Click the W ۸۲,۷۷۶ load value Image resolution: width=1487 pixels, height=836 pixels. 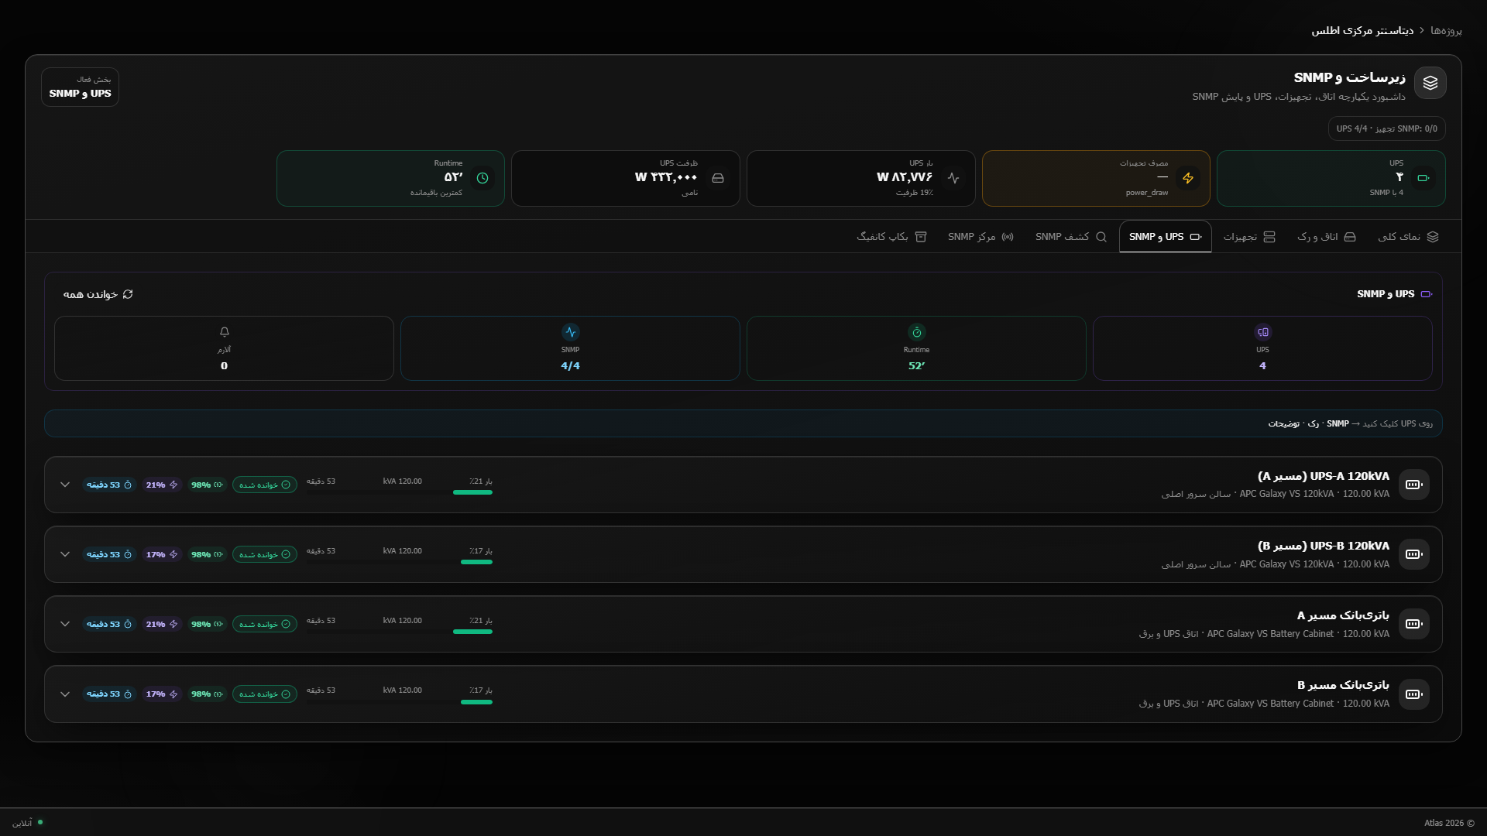pos(905,177)
